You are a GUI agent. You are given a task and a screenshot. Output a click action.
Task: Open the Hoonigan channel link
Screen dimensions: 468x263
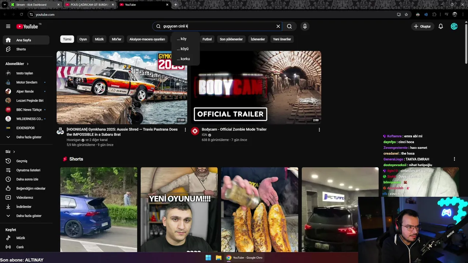click(73, 140)
